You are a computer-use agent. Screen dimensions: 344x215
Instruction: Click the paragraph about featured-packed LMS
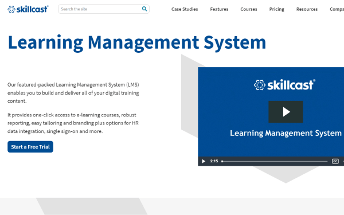73,93
